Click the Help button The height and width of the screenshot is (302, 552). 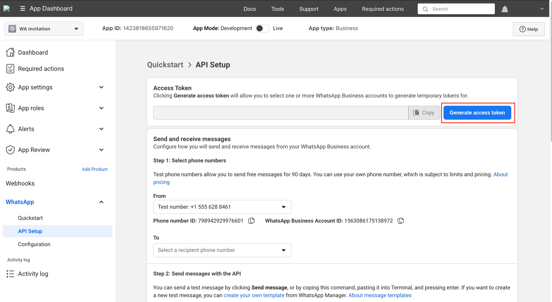529,29
